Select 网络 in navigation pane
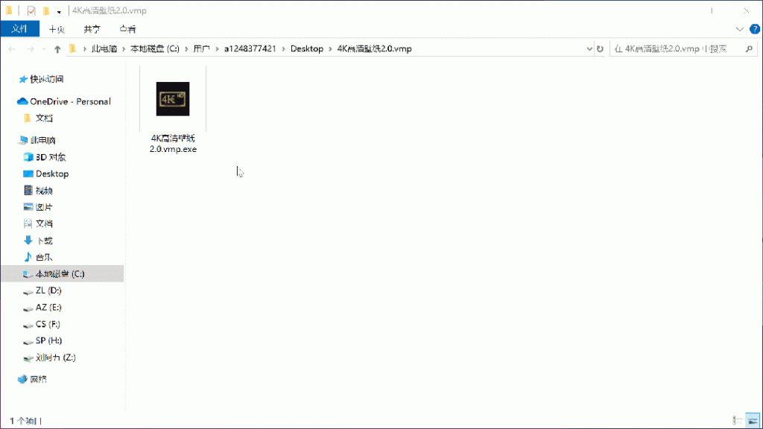Viewport: 763px width, 429px height. (x=38, y=379)
